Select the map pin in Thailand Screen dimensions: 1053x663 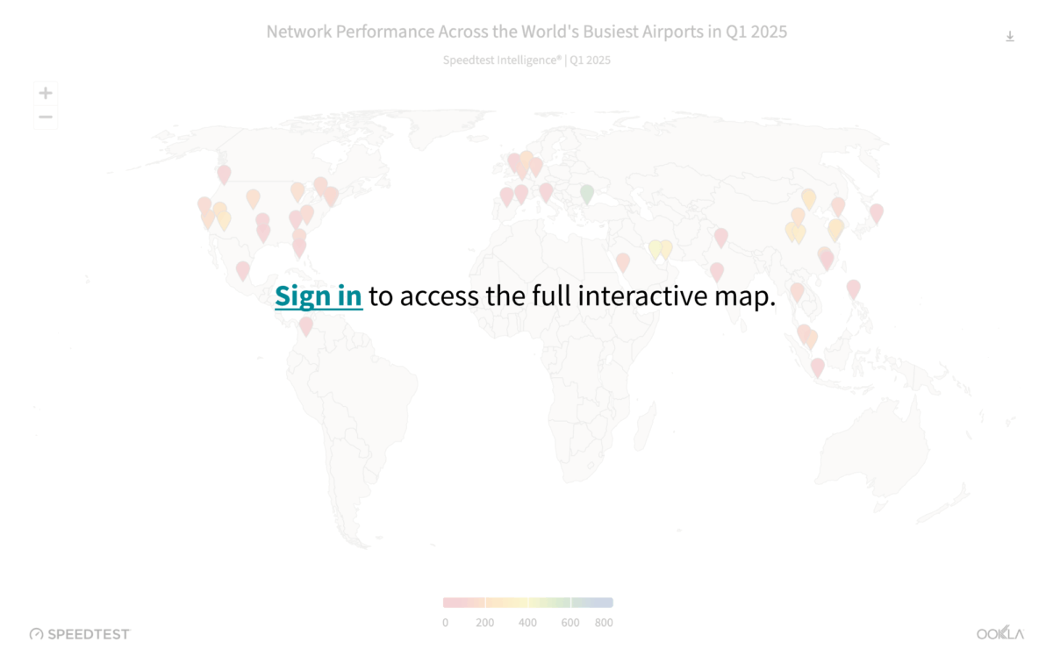pyautogui.click(x=797, y=291)
